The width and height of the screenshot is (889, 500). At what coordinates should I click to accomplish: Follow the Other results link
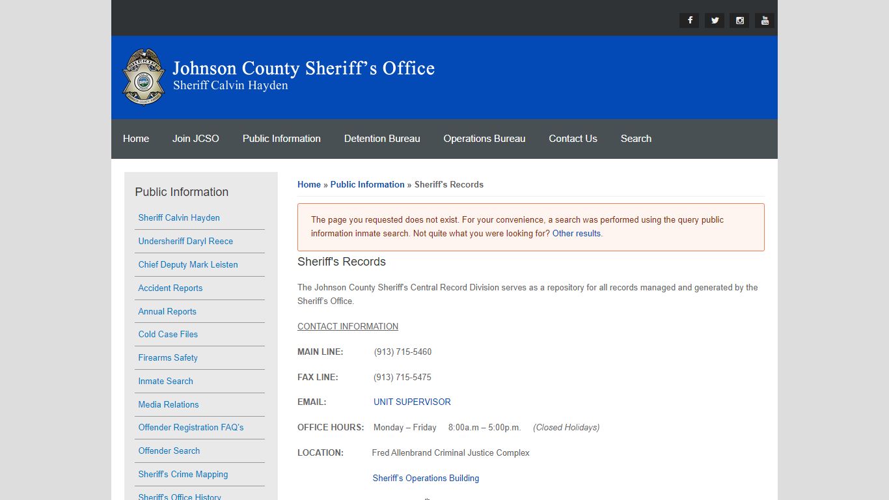tap(577, 233)
